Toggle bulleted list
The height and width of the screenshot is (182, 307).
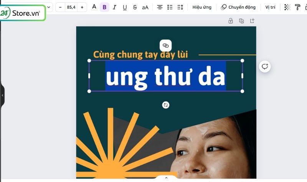(170, 7)
